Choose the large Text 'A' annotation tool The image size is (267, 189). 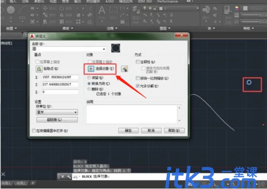pyautogui.click(x=102, y=10)
